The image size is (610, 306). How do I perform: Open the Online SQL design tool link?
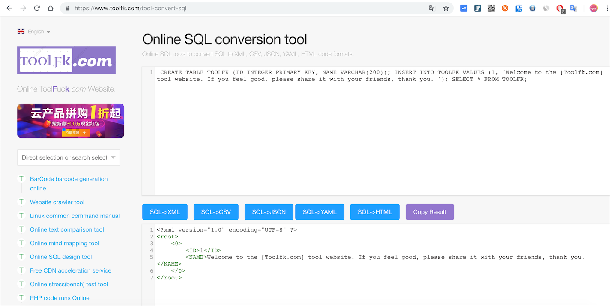[60, 256]
